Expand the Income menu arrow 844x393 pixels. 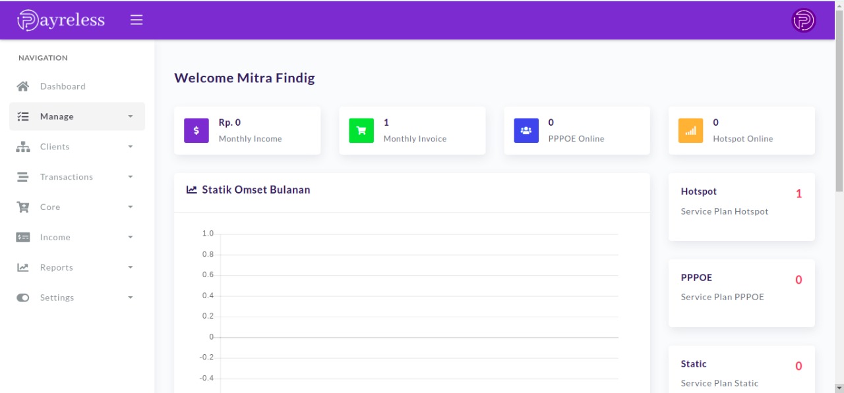tap(131, 237)
